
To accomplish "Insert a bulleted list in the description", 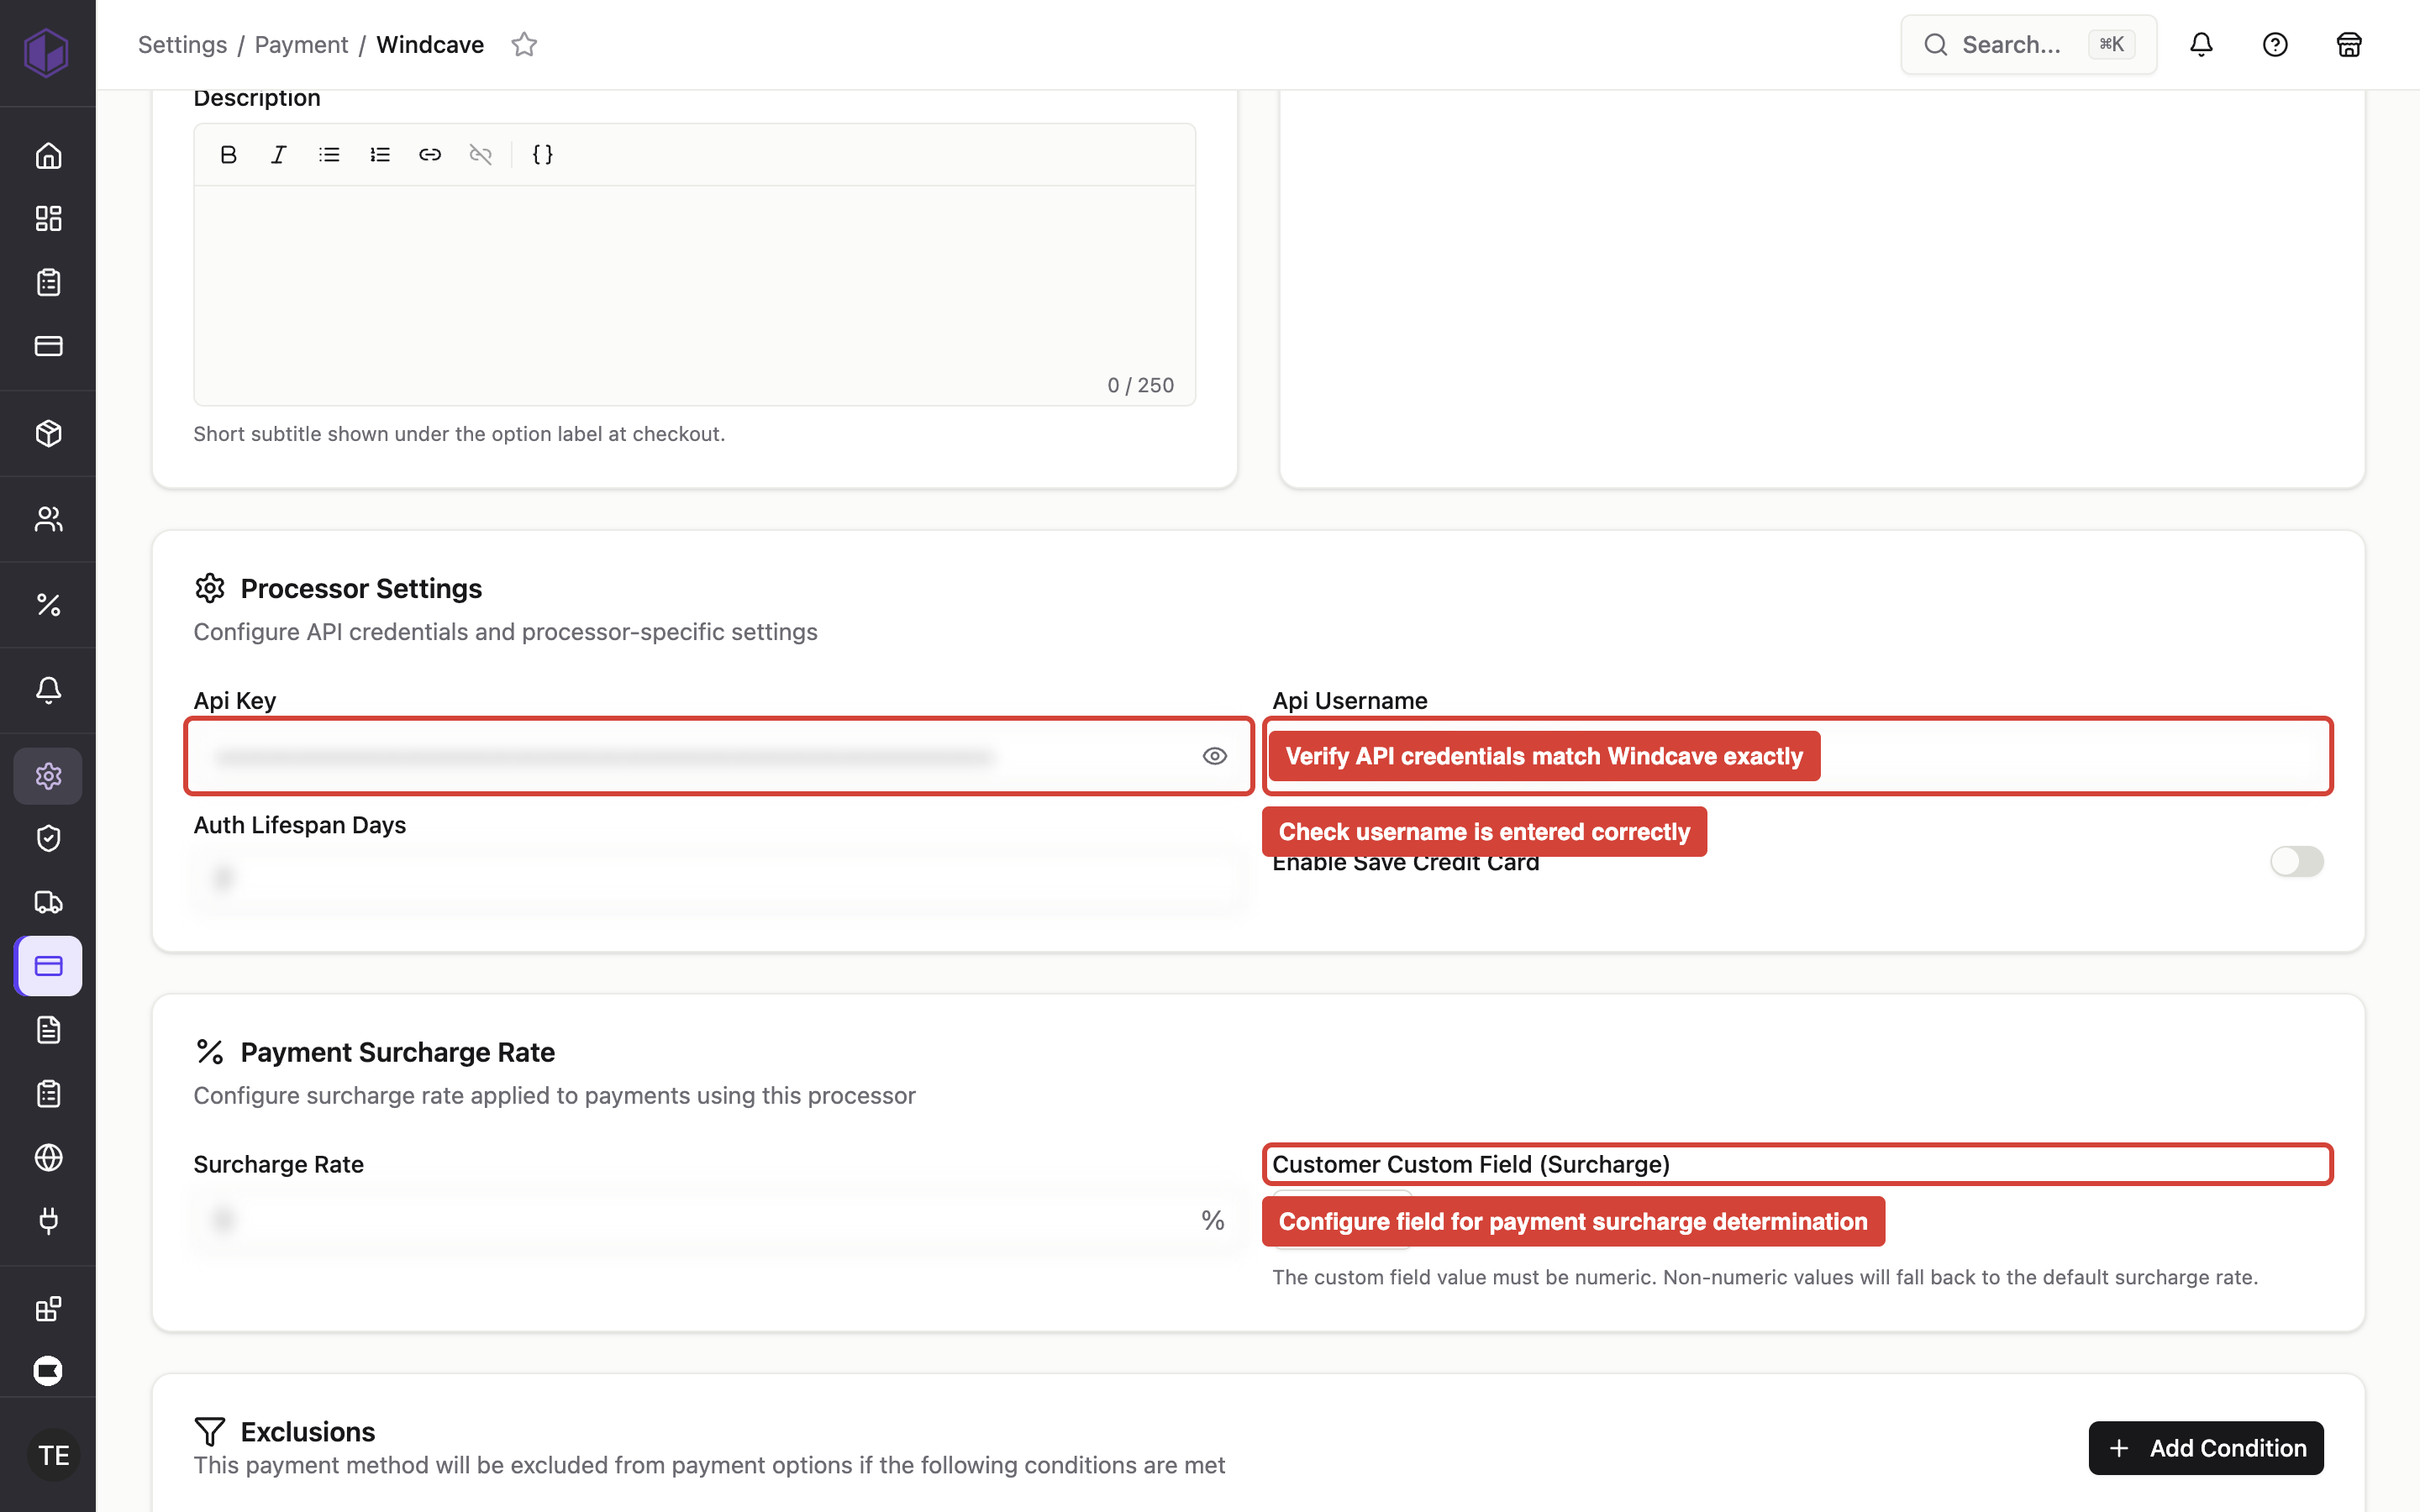I will coord(329,154).
